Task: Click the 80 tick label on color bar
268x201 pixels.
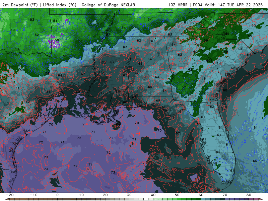Action: point(249,195)
